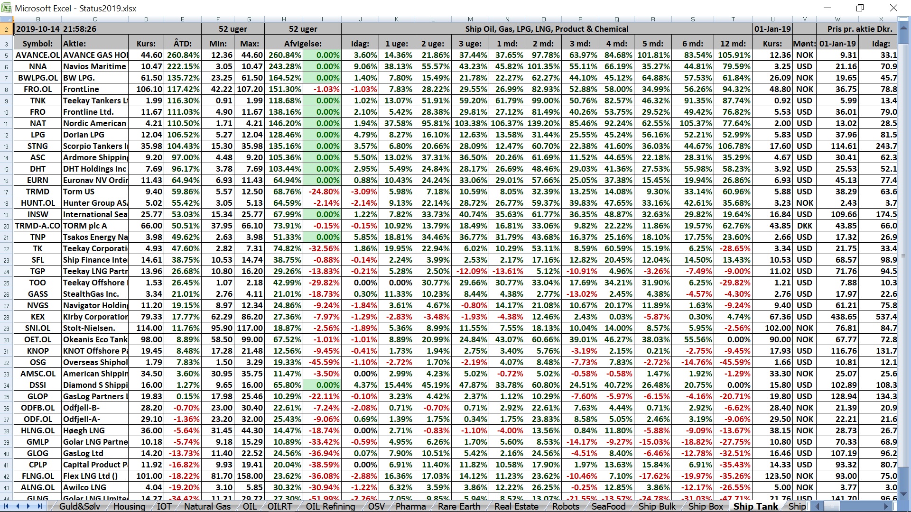Click the horizontal scrollbar right arrow
Viewport: 911px width, 512px height.
coord(886,506)
